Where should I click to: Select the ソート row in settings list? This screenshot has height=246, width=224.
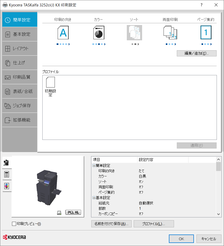(154, 181)
